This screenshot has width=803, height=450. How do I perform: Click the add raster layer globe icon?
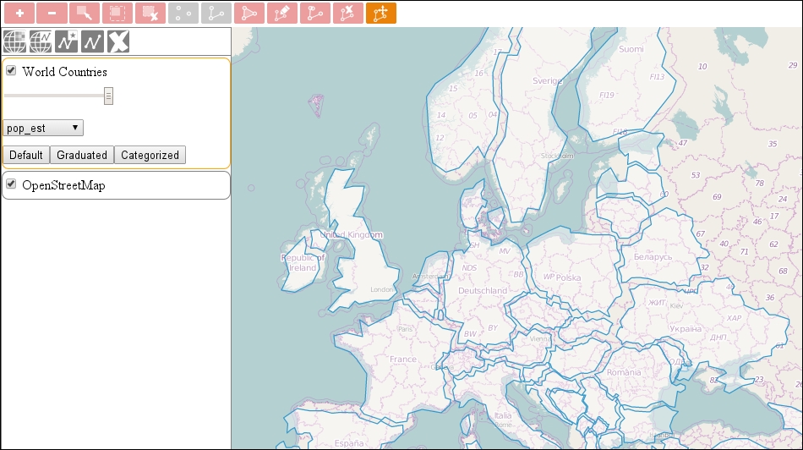pyautogui.click(x=14, y=41)
